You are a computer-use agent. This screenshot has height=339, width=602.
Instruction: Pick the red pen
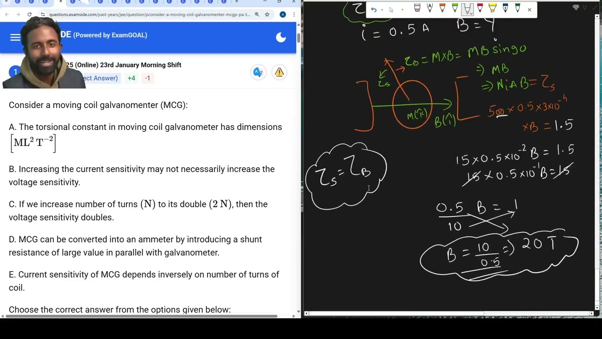pos(480,8)
